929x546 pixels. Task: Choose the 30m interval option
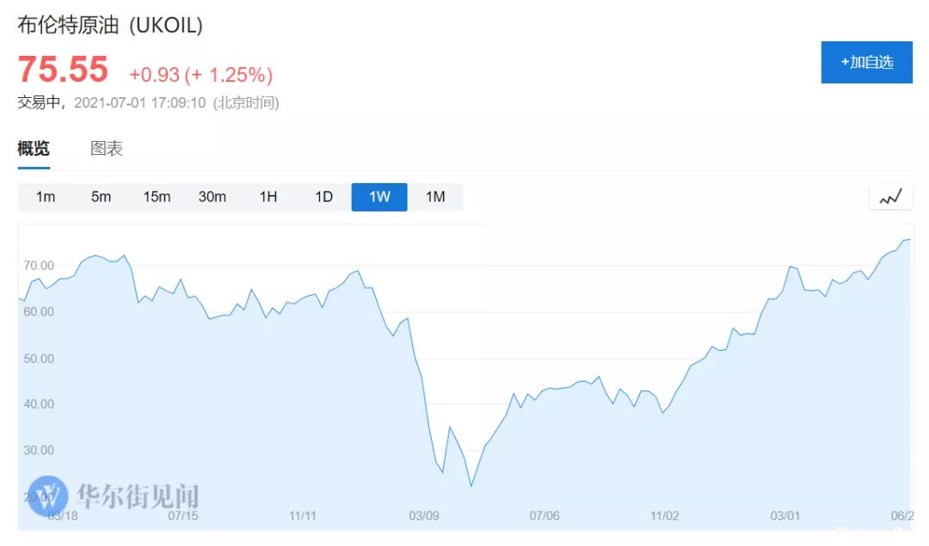(212, 197)
